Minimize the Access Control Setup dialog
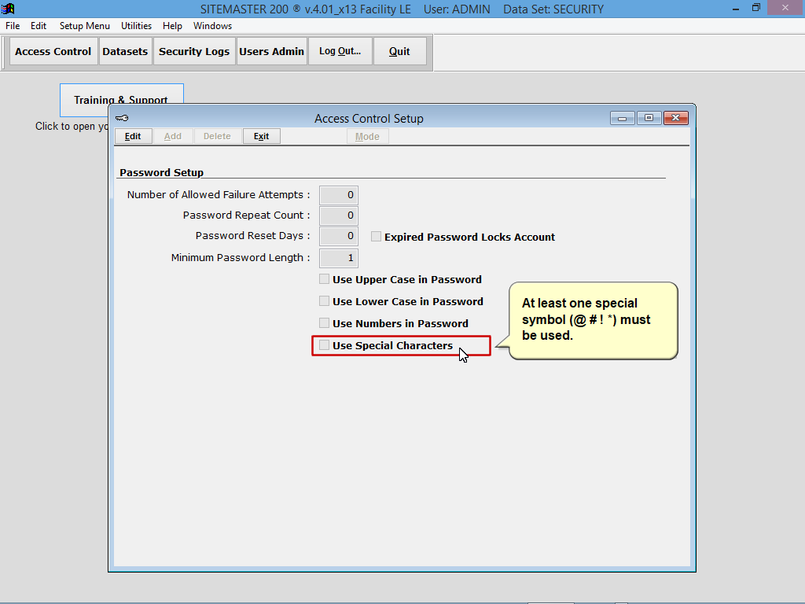This screenshot has height=604, width=805. [x=623, y=118]
